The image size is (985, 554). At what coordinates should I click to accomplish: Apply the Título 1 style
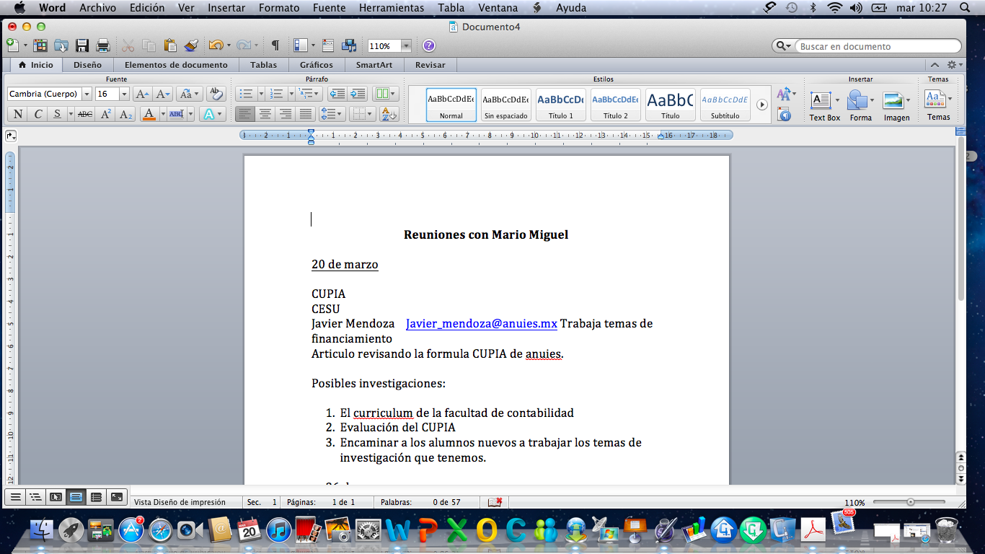coord(561,105)
